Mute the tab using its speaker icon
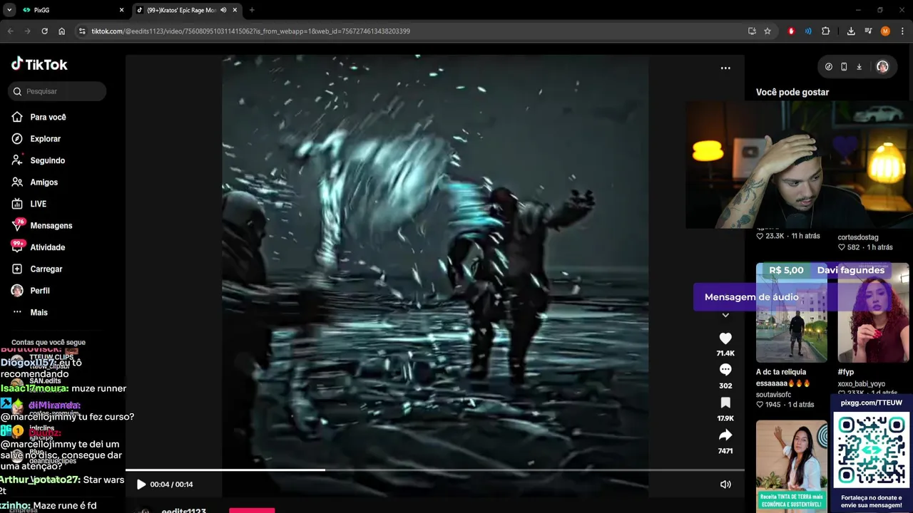 point(224,10)
